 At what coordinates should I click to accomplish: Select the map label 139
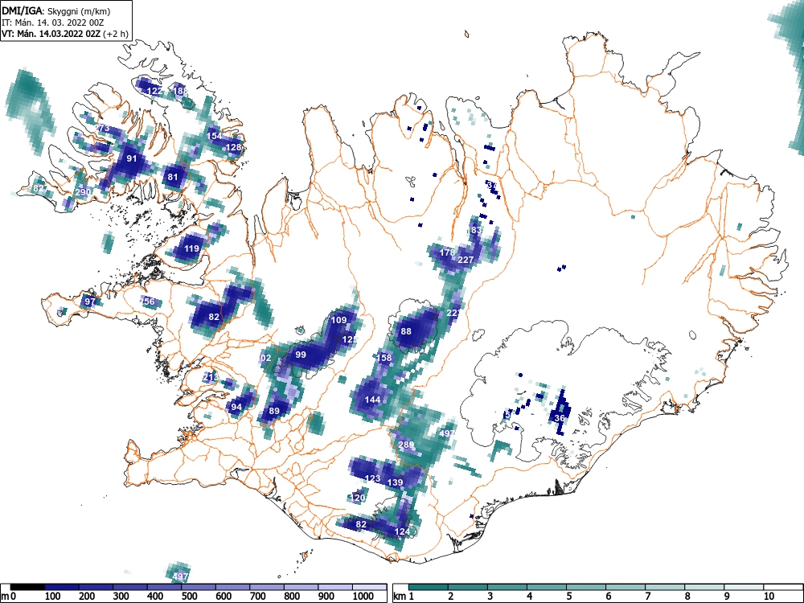tap(396, 483)
